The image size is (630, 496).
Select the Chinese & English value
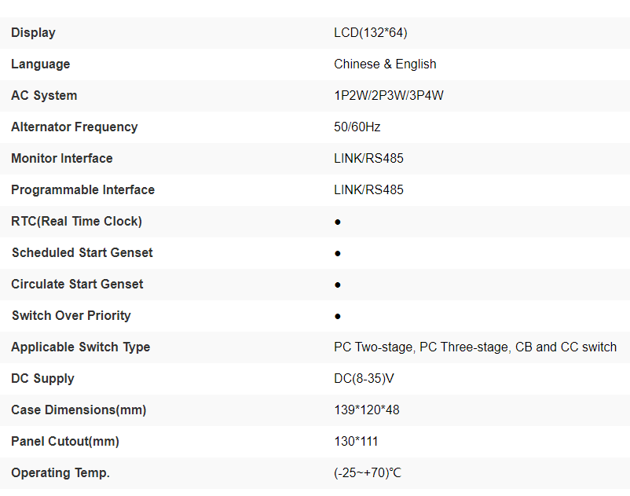[385, 64]
